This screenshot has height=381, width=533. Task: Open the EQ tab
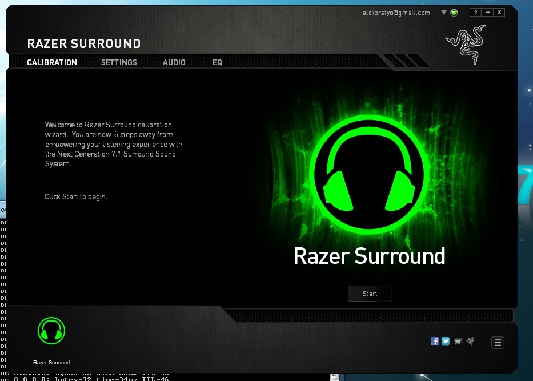217,62
